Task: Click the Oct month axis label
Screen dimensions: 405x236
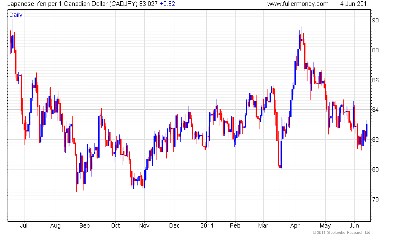Action: coord(115,226)
